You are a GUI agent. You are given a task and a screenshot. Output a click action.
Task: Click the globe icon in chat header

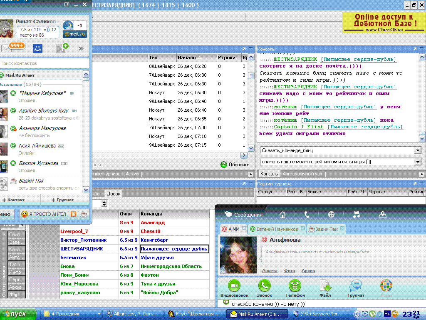[x=331, y=215]
